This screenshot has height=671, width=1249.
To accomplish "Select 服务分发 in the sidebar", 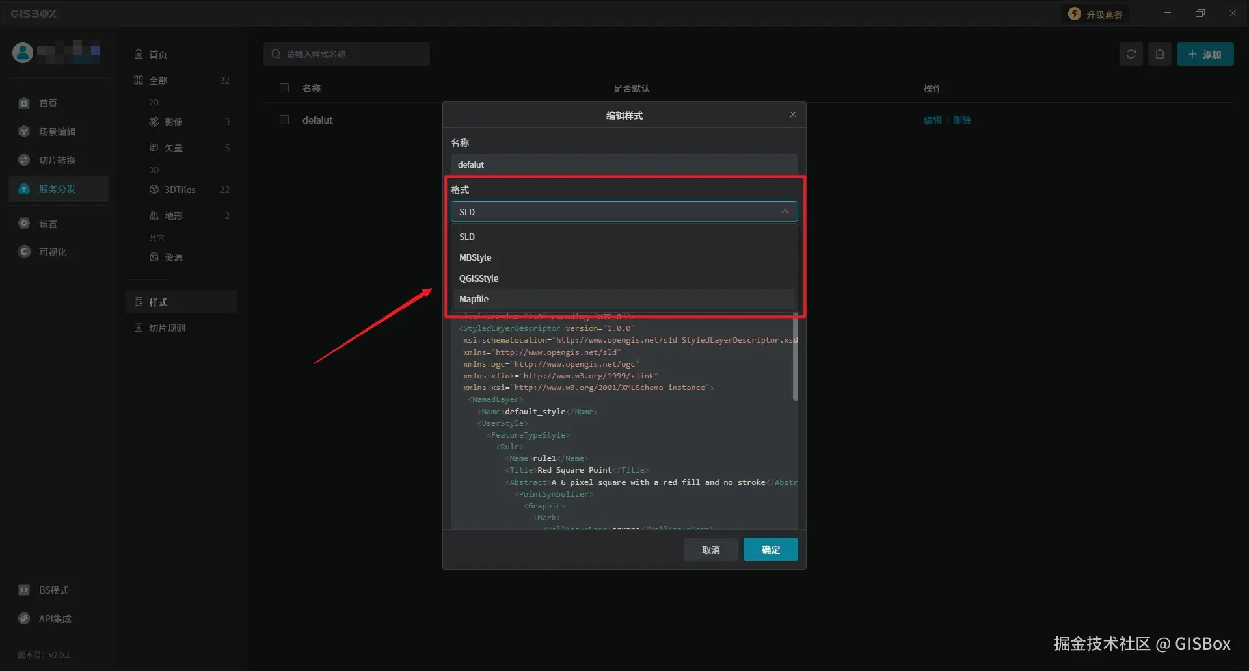I will tap(59, 189).
